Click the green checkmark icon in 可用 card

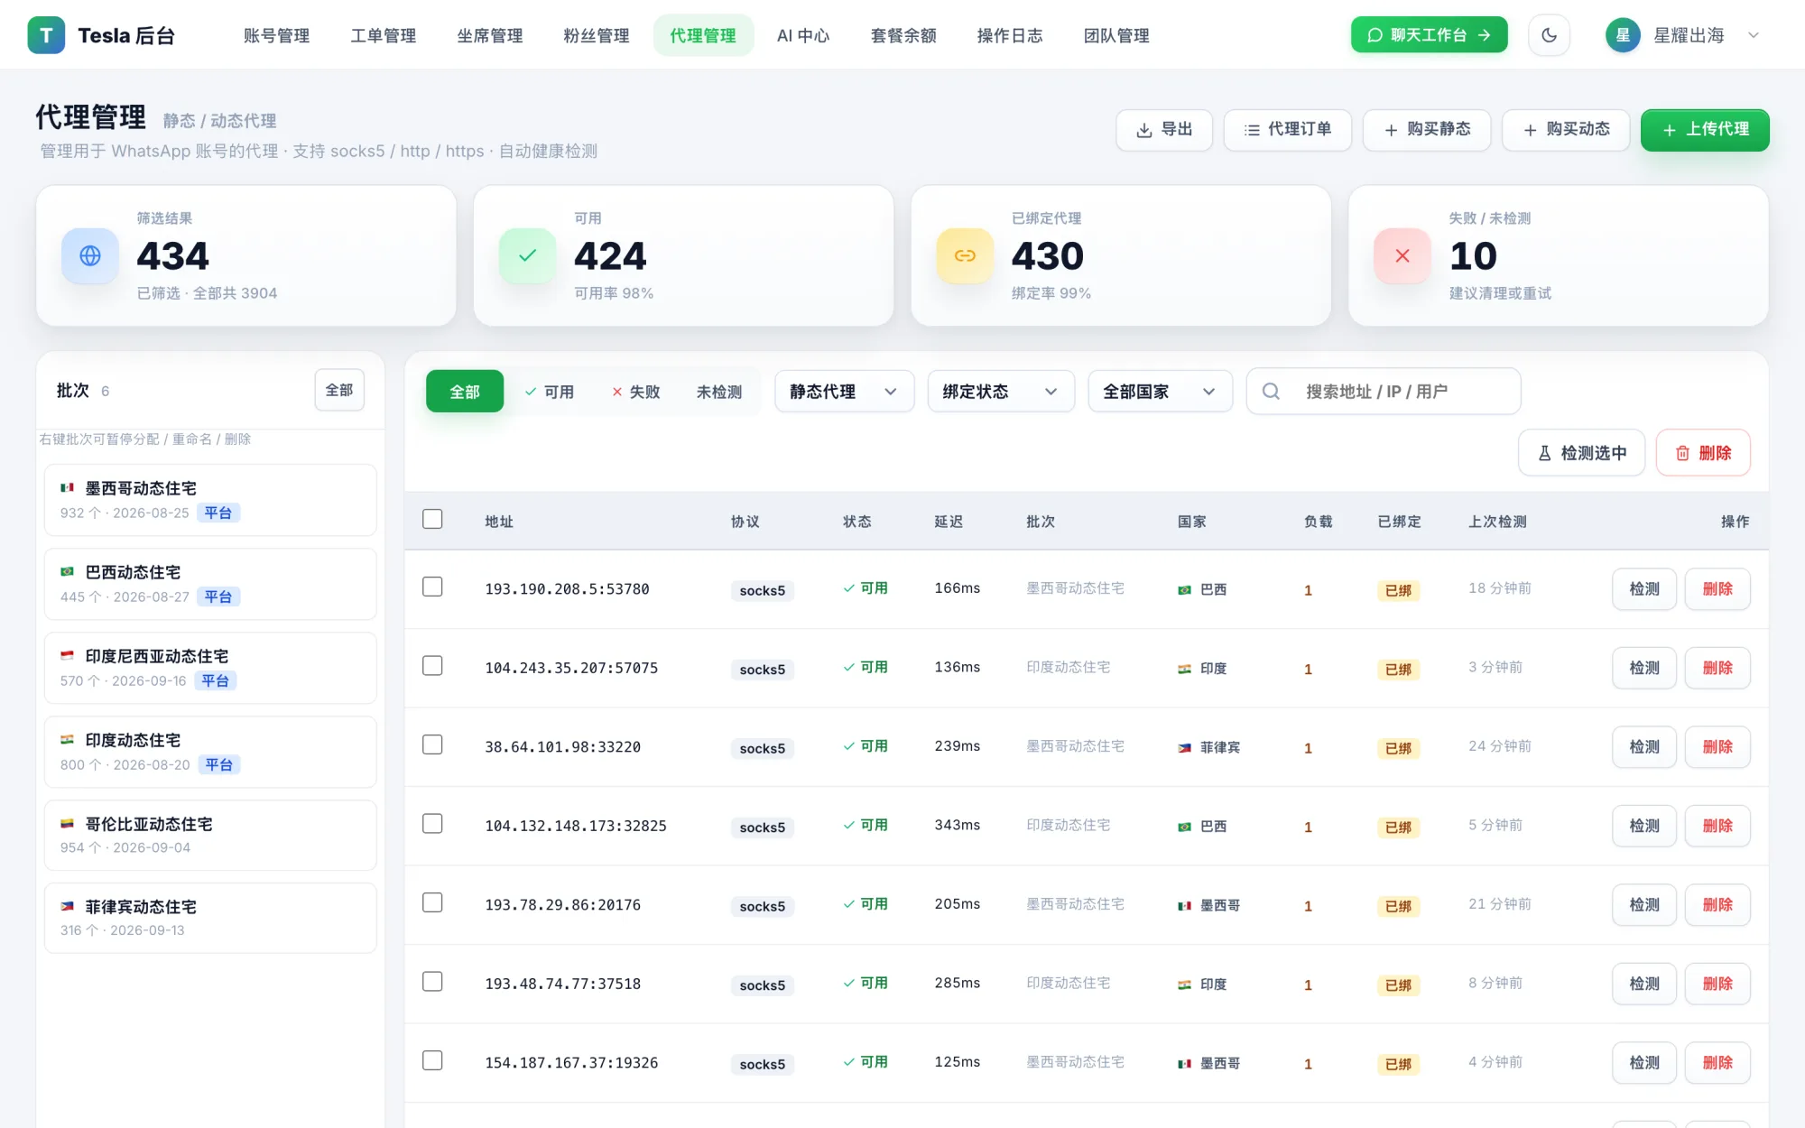pos(528,255)
